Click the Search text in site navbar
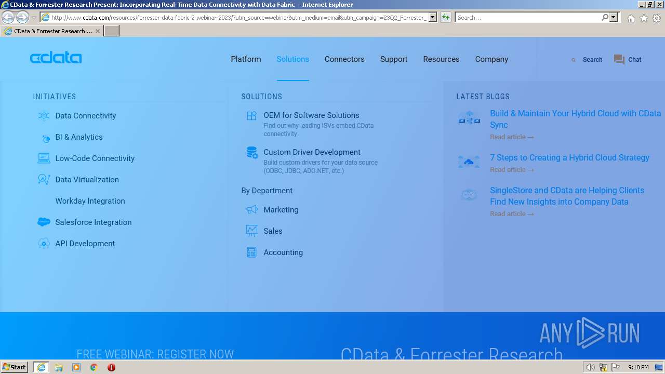 pyautogui.click(x=592, y=60)
